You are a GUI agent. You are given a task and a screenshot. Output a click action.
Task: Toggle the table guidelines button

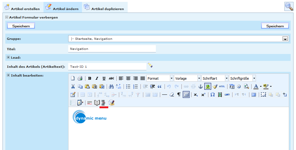(186, 95)
